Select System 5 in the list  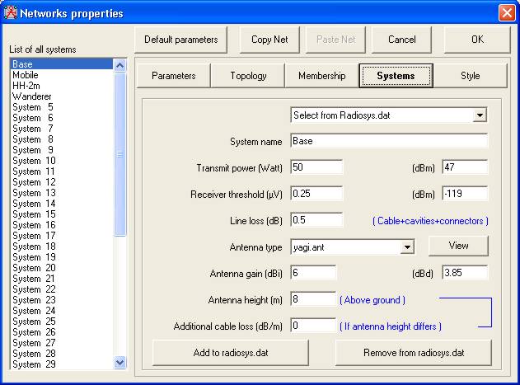[x=62, y=107]
